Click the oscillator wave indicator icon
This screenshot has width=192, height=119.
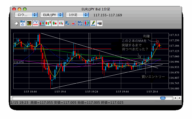[36, 23]
